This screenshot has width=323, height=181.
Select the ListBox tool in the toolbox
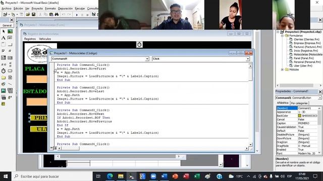coord(10,58)
